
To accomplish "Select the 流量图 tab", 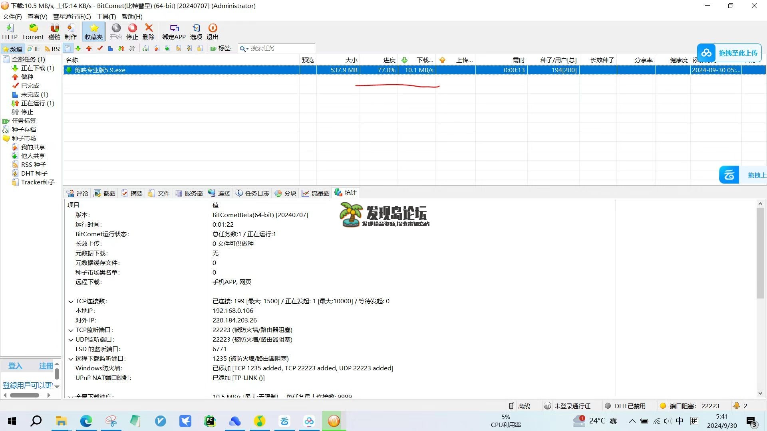I will (319, 193).
